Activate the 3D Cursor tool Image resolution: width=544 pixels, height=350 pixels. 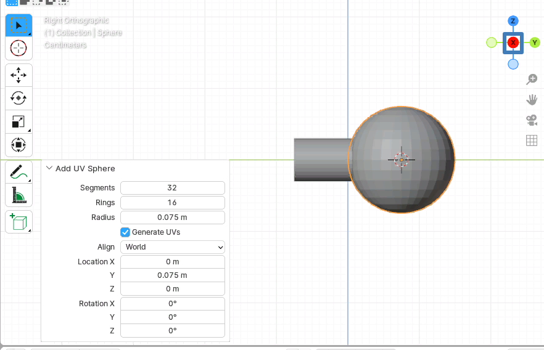(x=19, y=48)
